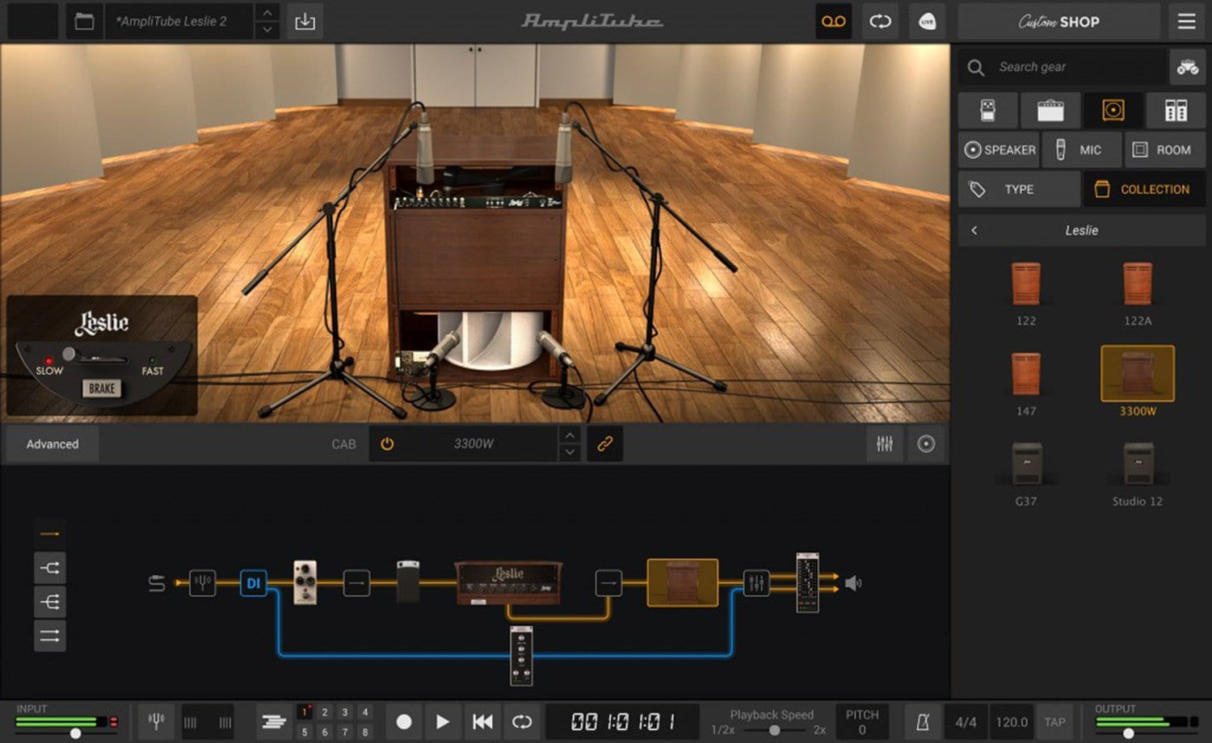Click the play button
Screen dimensions: 1212x743
point(442,721)
